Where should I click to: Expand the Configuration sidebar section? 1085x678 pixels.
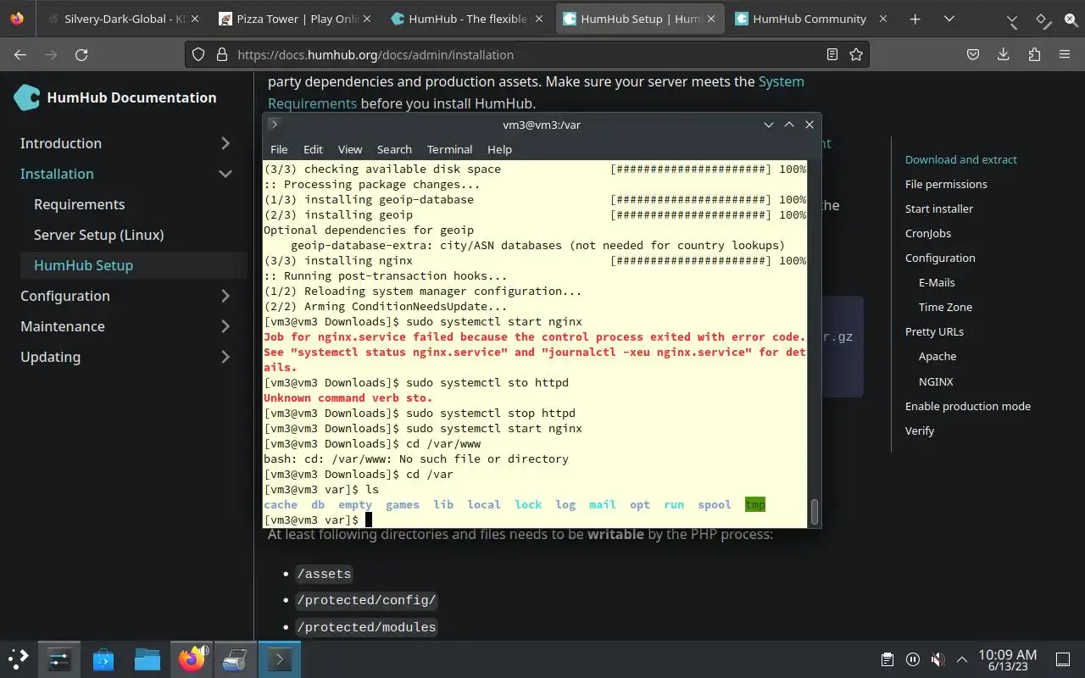coord(225,296)
